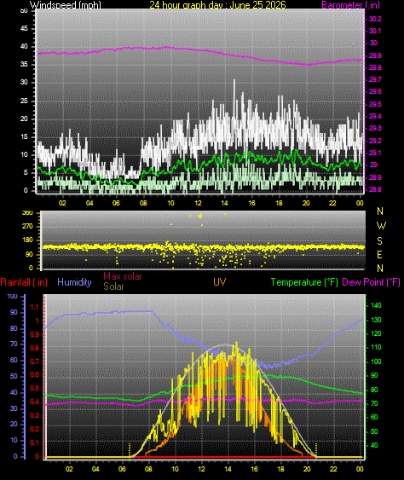Click humidity axis value 70
Screen dimensions: 404x480
tap(14, 344)
